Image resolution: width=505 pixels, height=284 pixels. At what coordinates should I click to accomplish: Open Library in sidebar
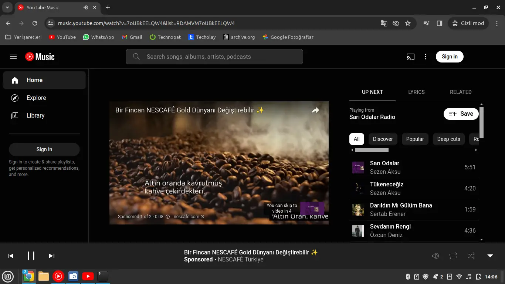(44, 116)
